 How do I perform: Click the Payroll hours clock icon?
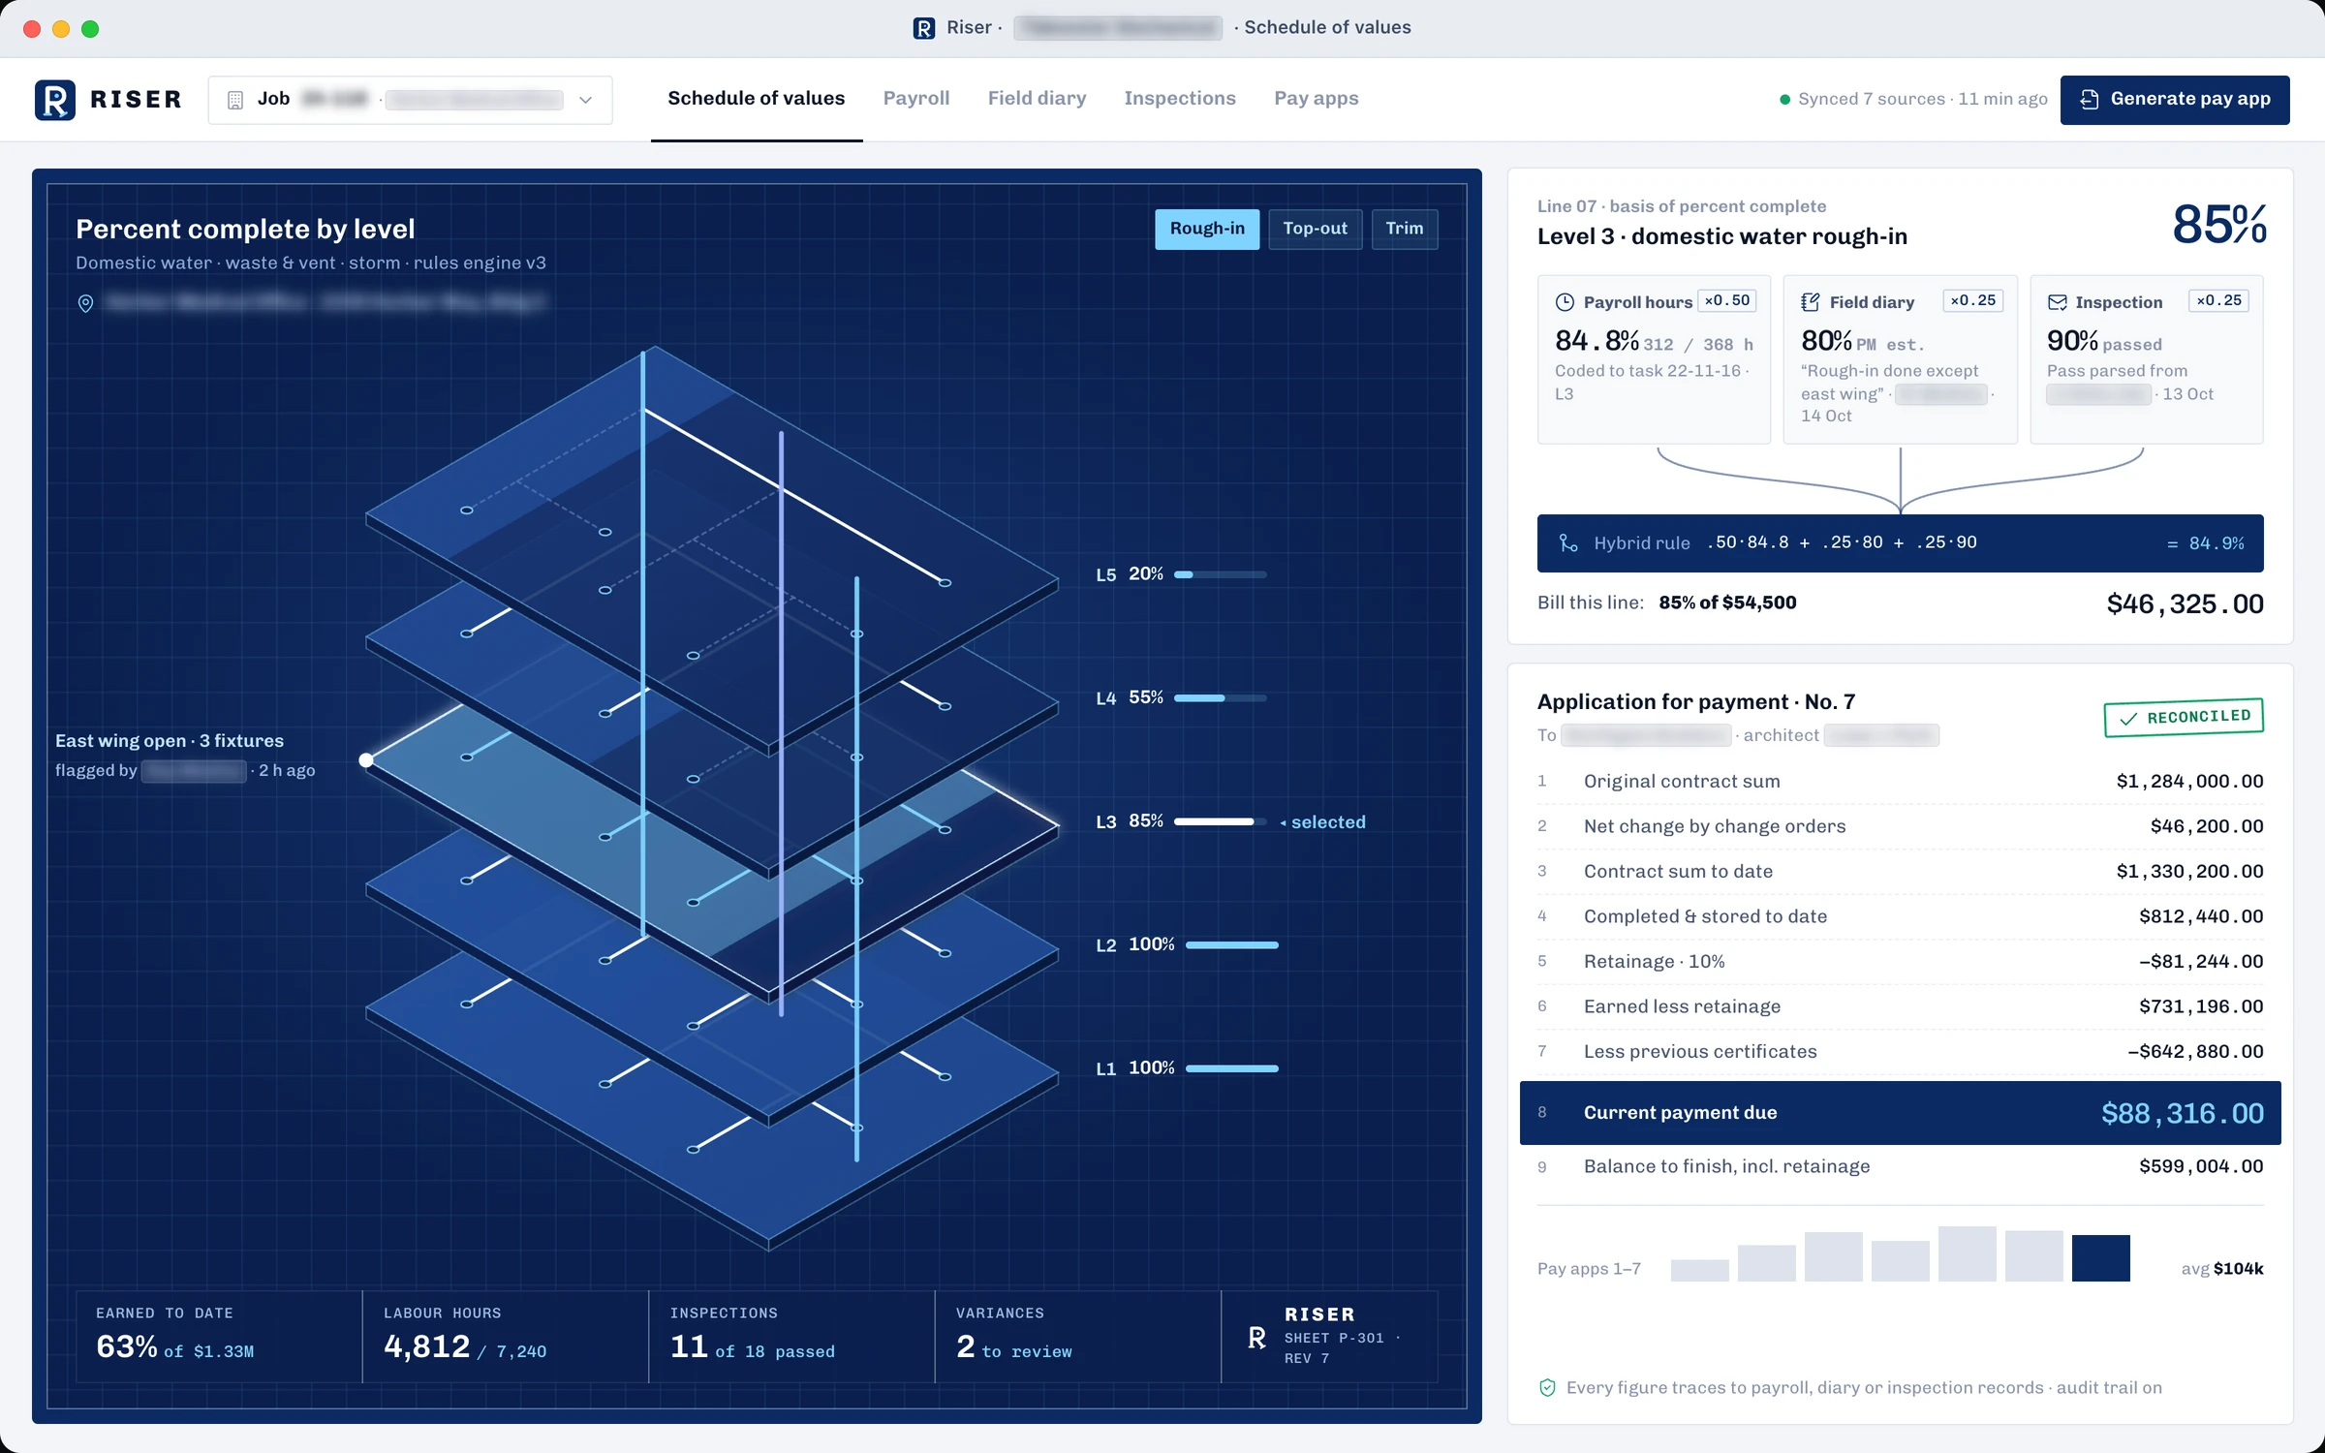[1565, 302]
